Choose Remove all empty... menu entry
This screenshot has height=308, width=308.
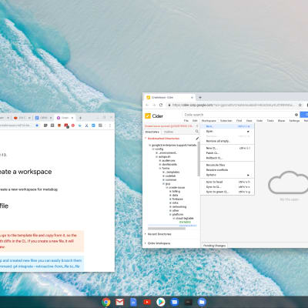[x=227, y=141]
